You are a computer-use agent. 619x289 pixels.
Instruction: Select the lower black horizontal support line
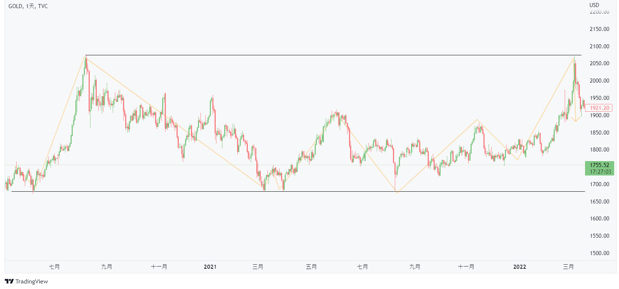(x=332, y=192)
